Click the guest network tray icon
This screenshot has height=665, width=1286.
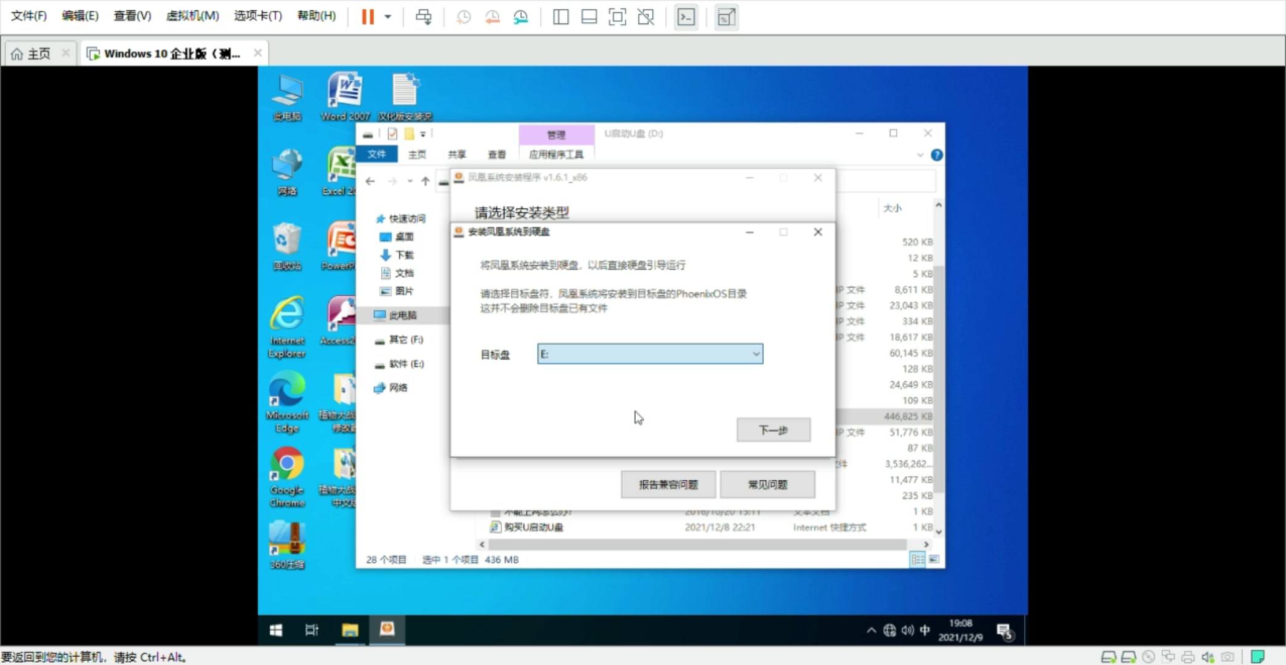[x=889, y=630]
